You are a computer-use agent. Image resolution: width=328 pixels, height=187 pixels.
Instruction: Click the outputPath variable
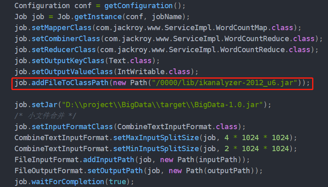tap(229, 171)
